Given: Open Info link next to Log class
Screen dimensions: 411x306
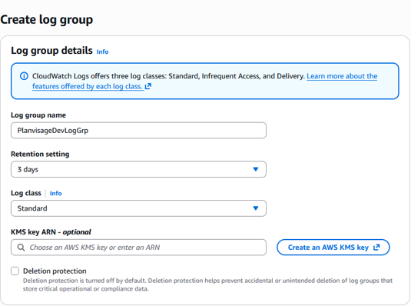Looking at the screenshot, I should (56, 194).
